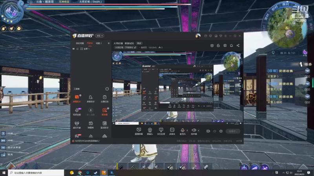
Task: Click the 麦克风 microphone icon
Action: pos(183,131)
